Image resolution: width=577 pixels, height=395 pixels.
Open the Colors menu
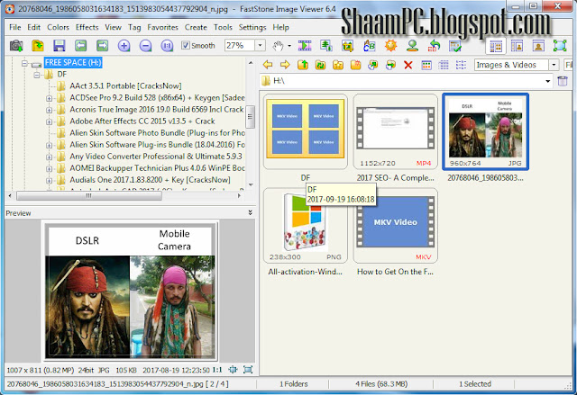click(58, 27)
